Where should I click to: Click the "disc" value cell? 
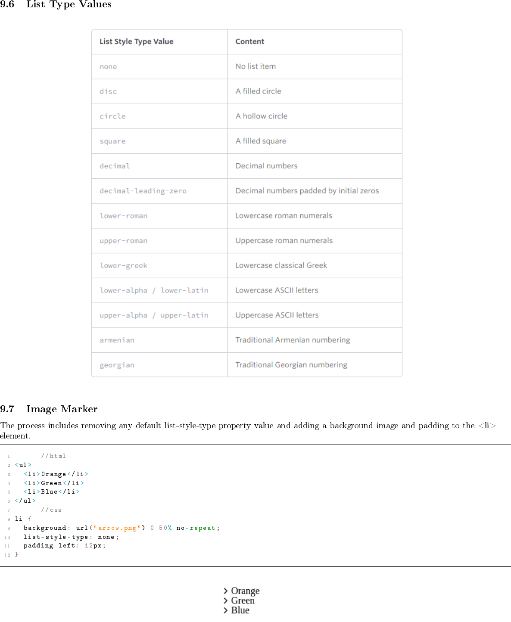pos(108,92)
